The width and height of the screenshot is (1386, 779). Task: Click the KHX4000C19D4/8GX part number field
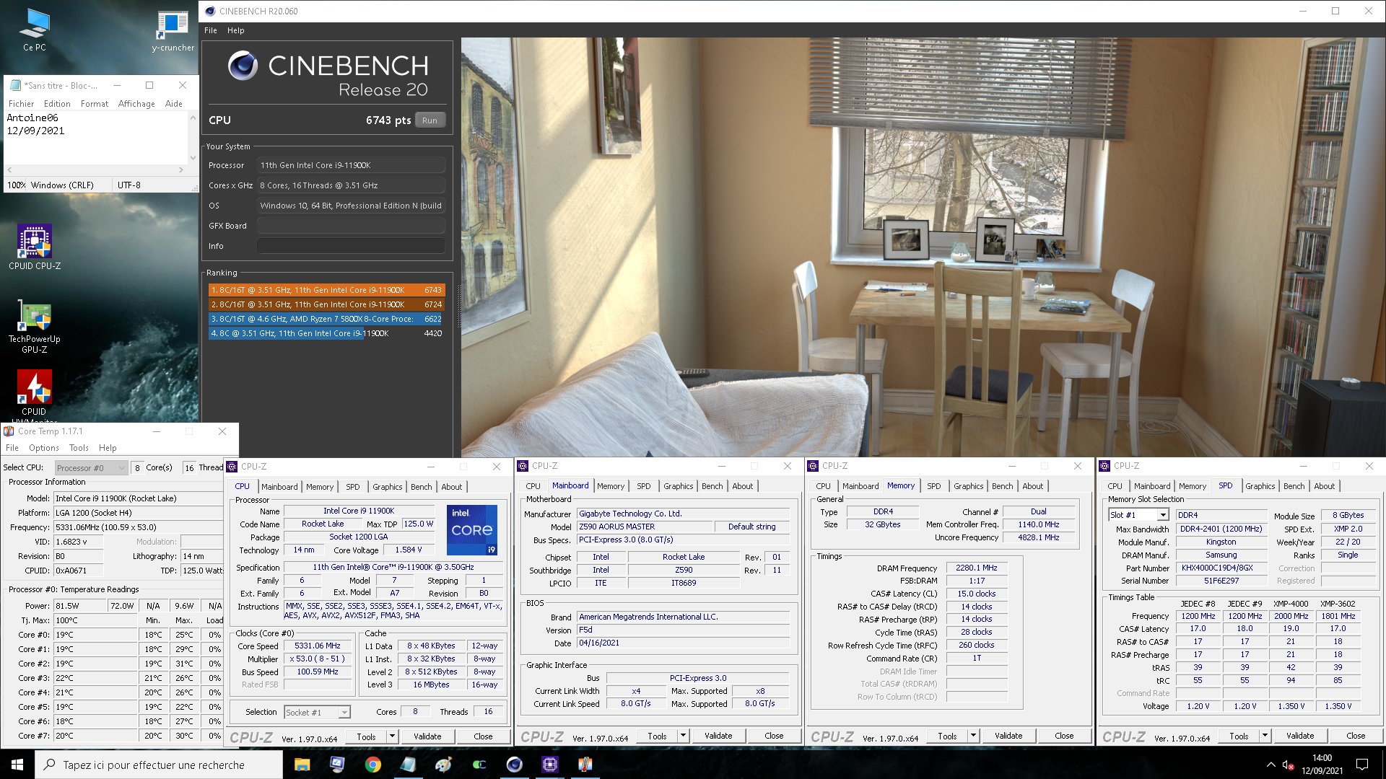point(1221,568)
